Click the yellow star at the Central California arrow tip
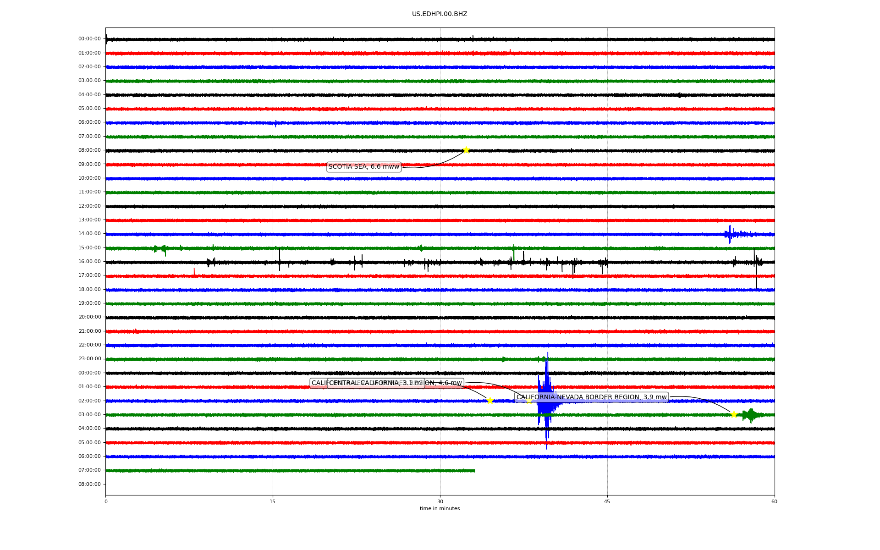 (490, 401)
